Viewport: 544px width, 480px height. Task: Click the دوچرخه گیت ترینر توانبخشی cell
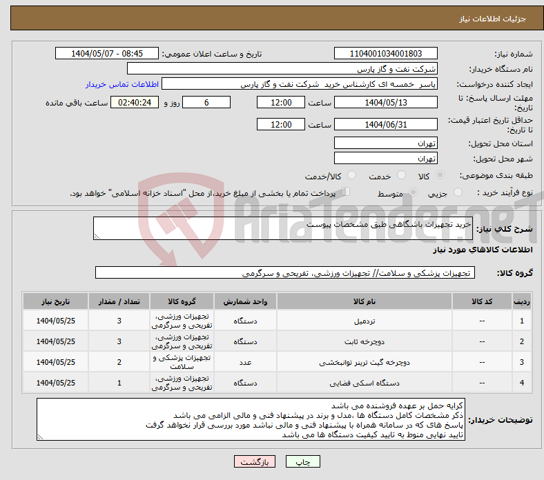(365, 362)
